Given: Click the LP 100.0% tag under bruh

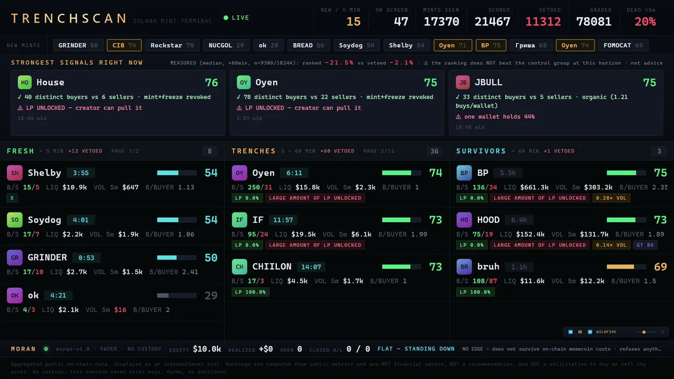Looking at the screenshot, I should click(475, 292).
